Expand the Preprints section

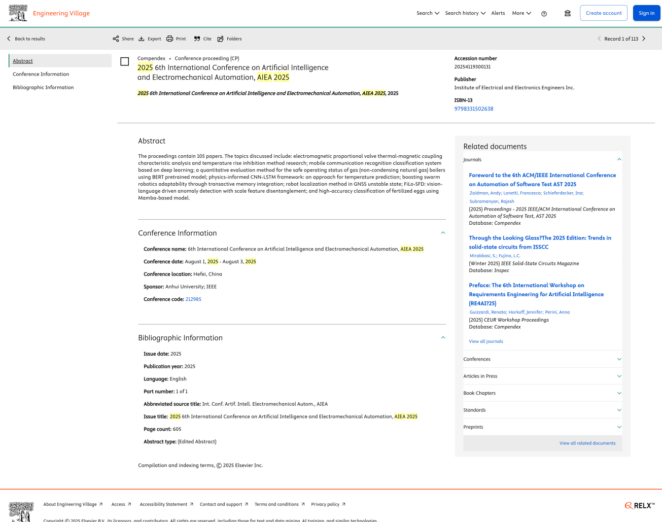(x=619, y=427)
